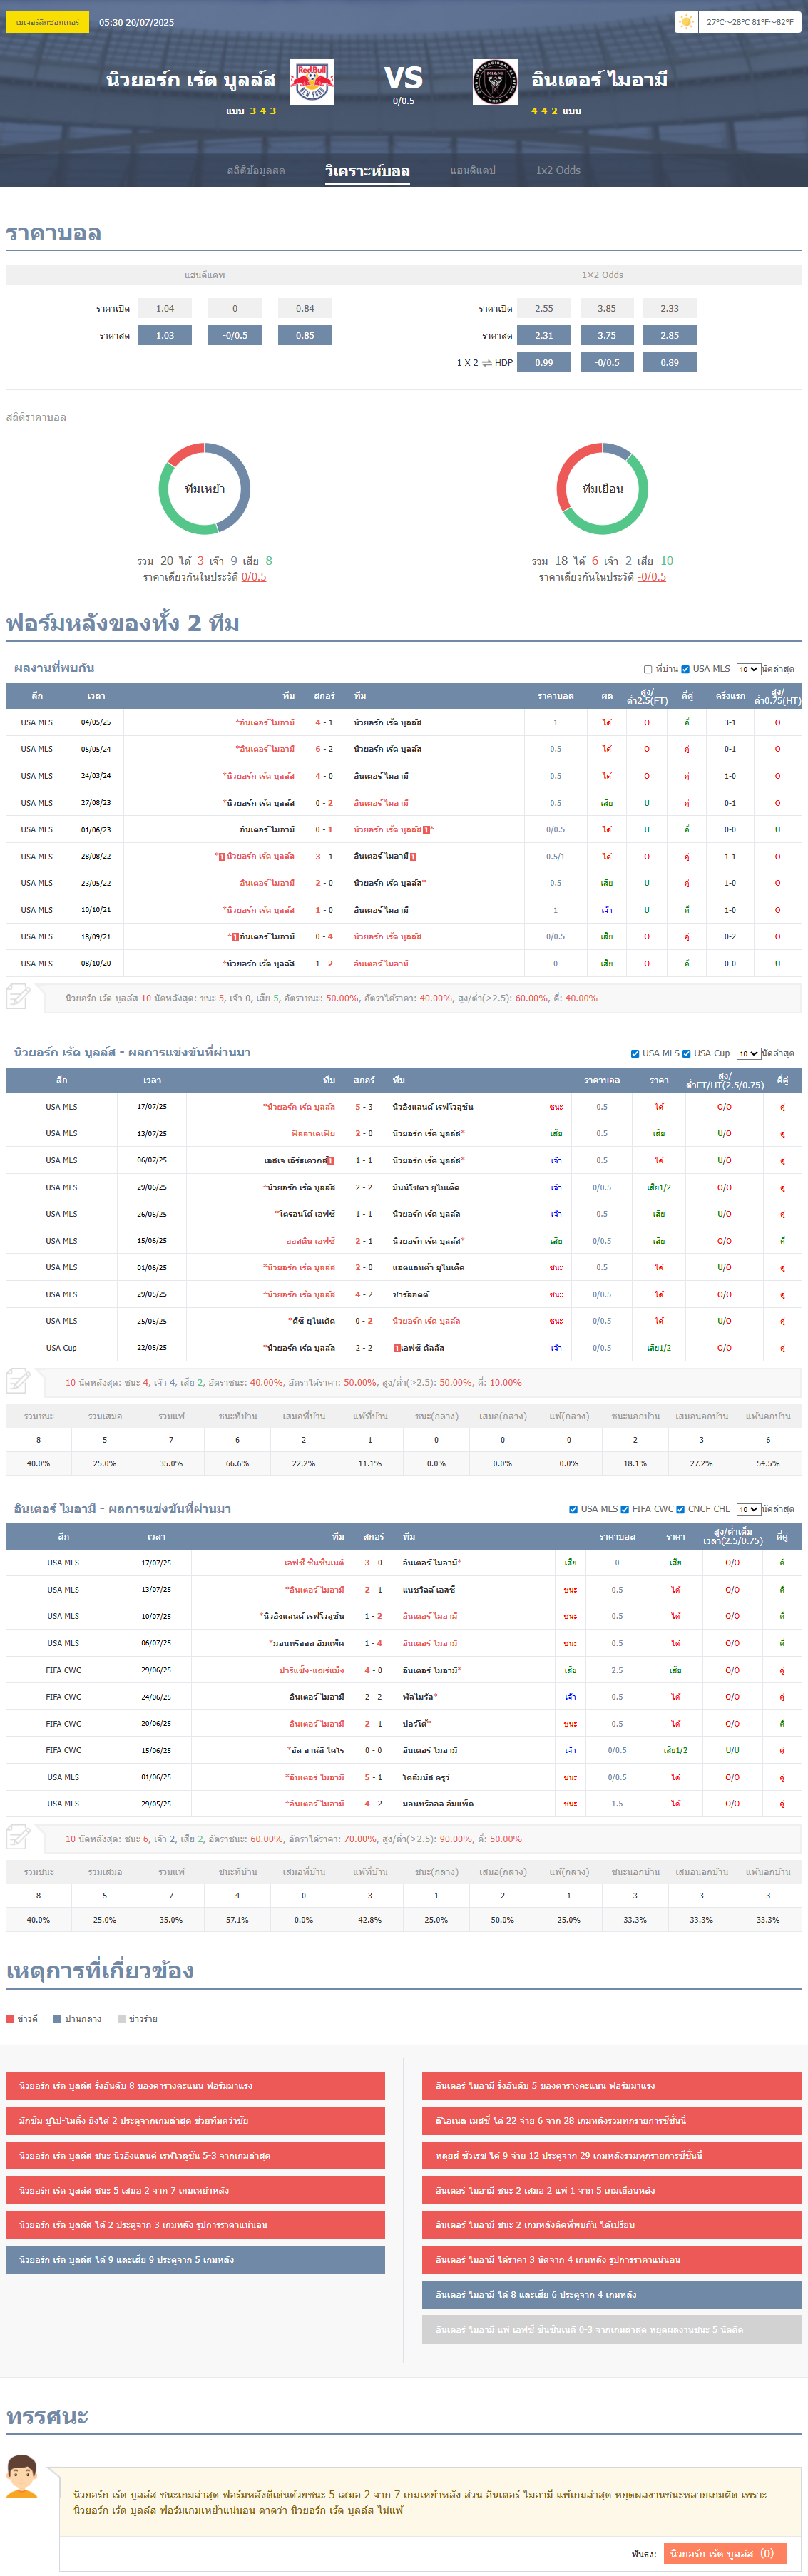Screen dimensions: 808x2576
Task: Select the วิเคราะห์บอล tab
Action: click(367, 170)
